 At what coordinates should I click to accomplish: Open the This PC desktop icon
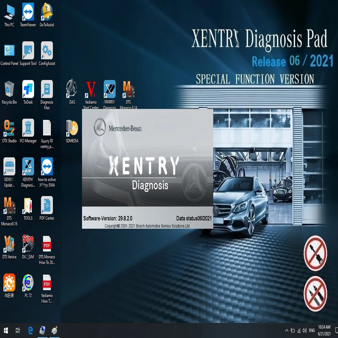[x=9, y=16]
